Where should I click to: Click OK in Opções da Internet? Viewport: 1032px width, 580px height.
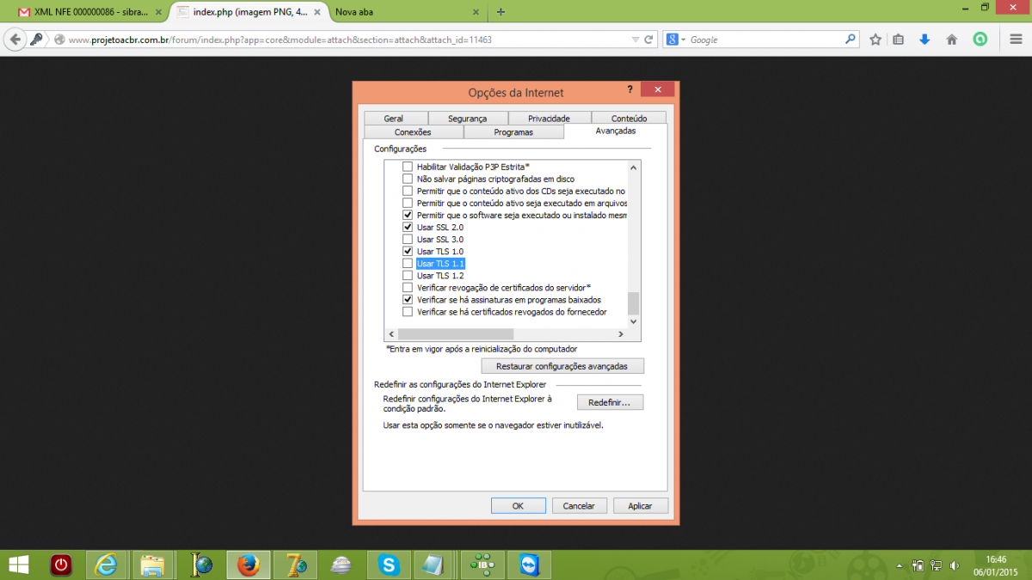[x=518, y=506]
